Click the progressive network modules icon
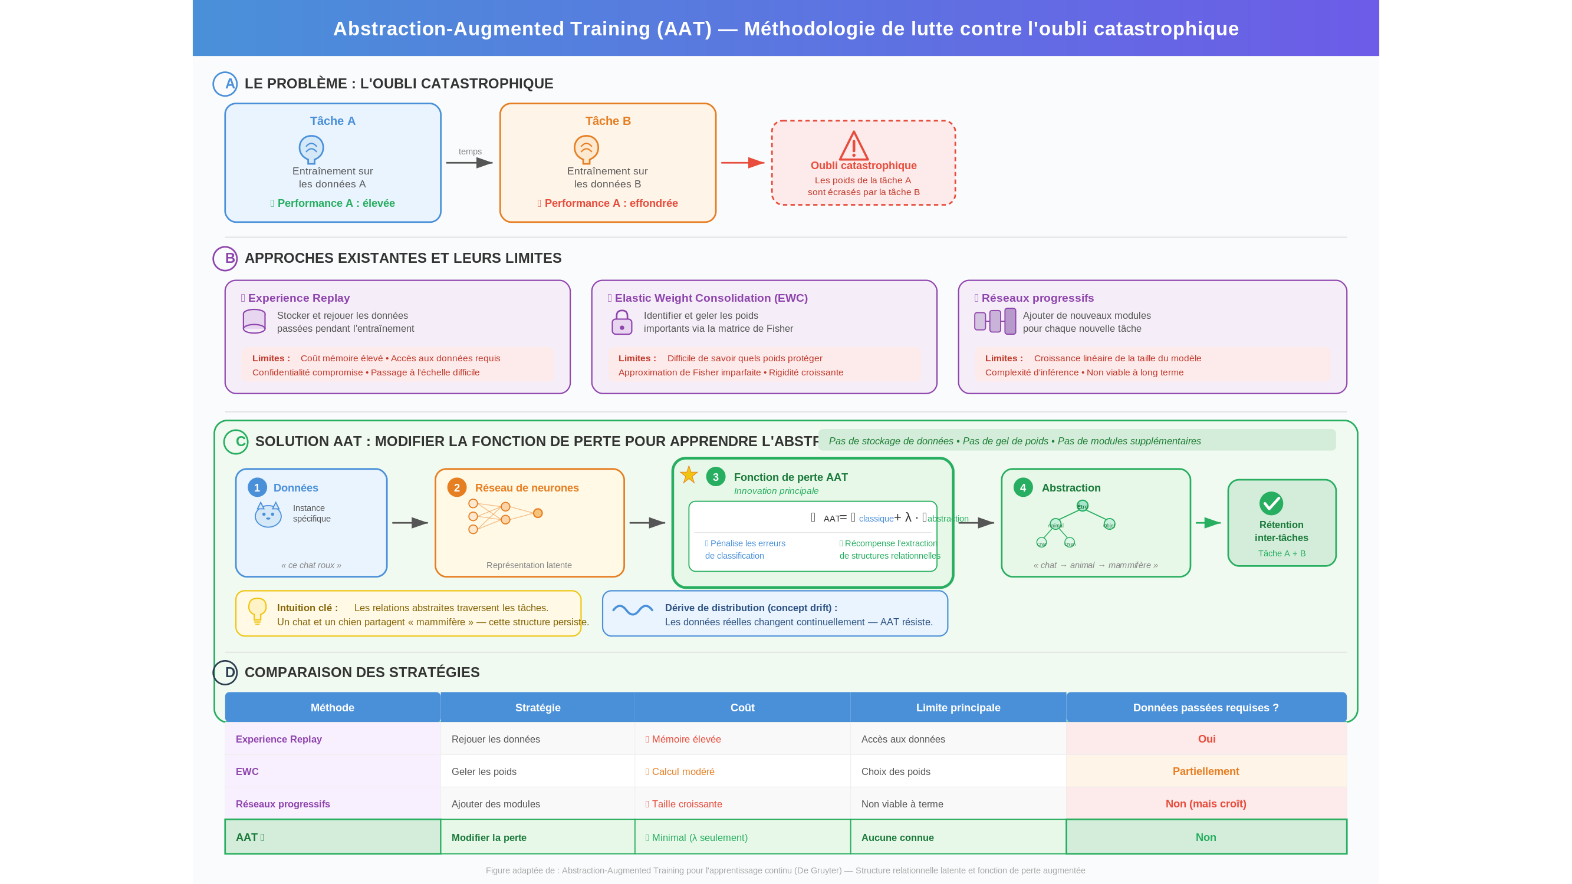1572x884 pixels. click(995, 321)
